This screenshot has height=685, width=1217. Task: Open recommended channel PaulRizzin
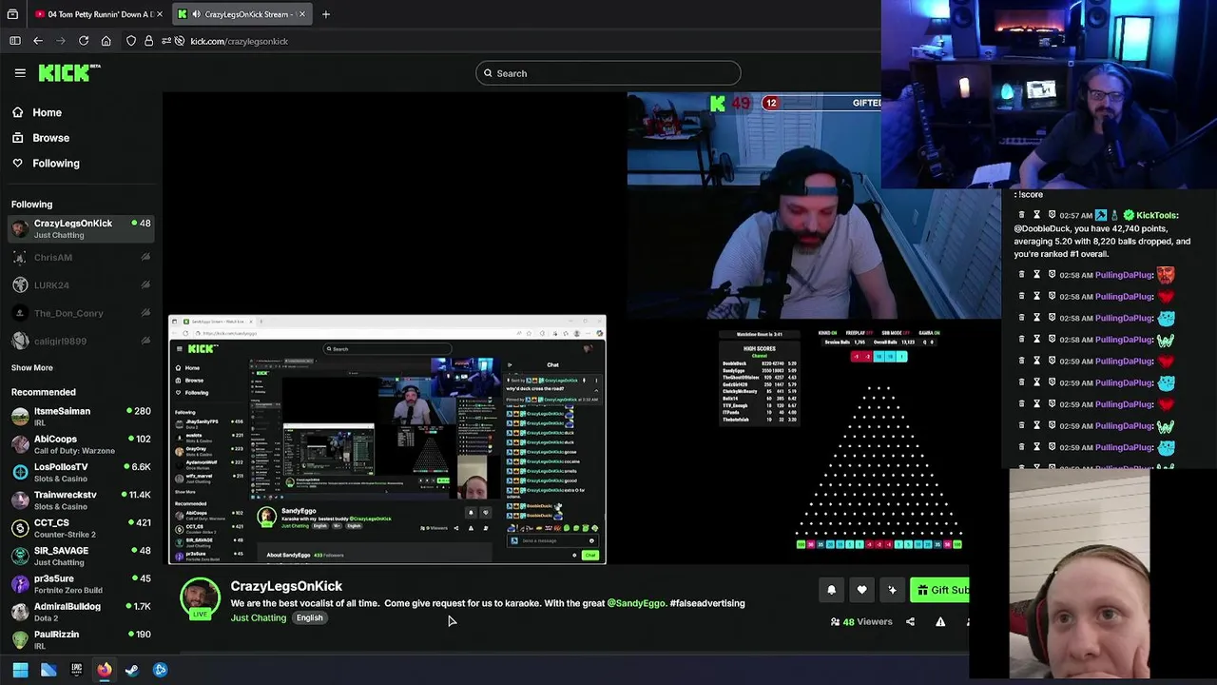[x=81, y=639]
